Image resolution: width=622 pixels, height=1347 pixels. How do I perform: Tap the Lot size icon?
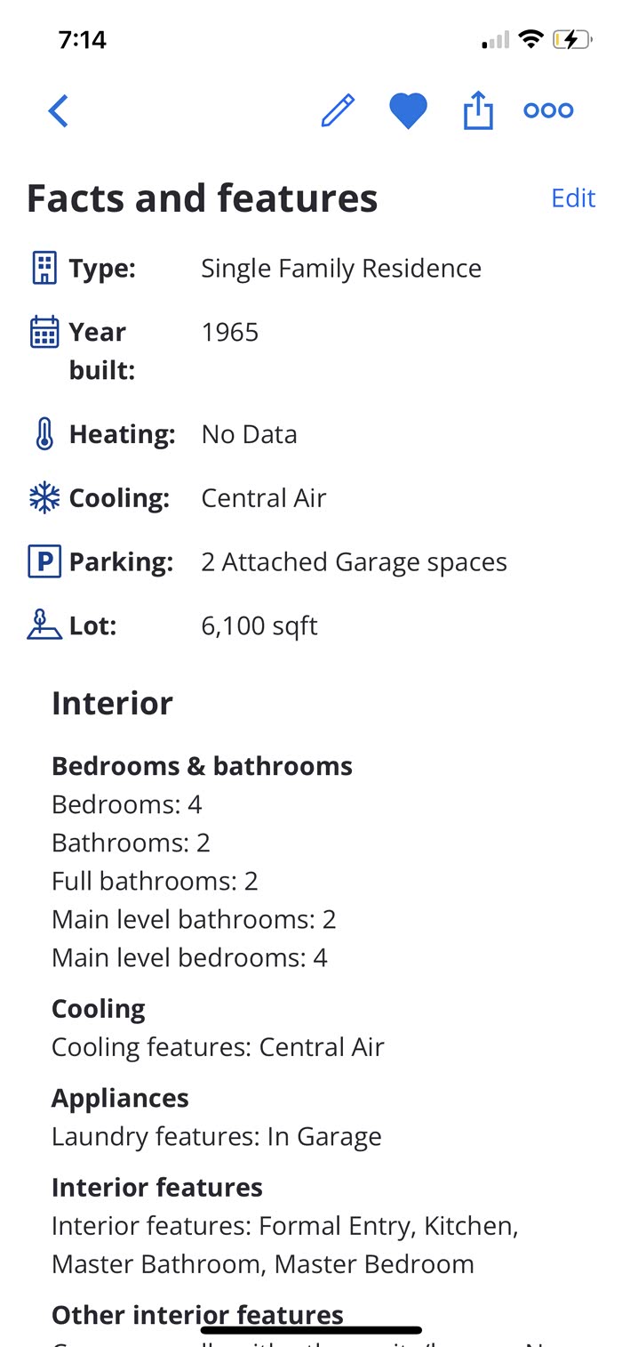pyautogui.click(x=44, y=625)
